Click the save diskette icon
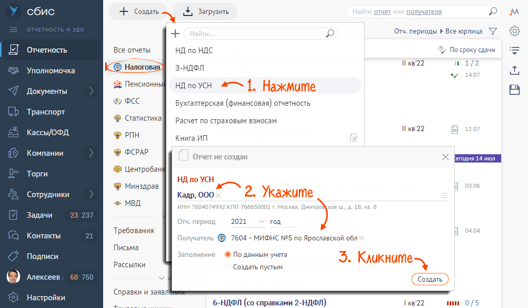 514,90
